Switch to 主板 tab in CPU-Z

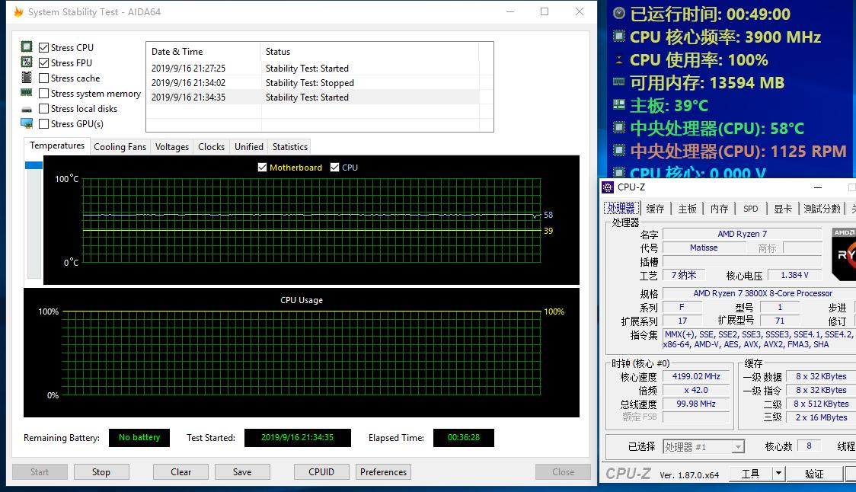pos(687,209)
